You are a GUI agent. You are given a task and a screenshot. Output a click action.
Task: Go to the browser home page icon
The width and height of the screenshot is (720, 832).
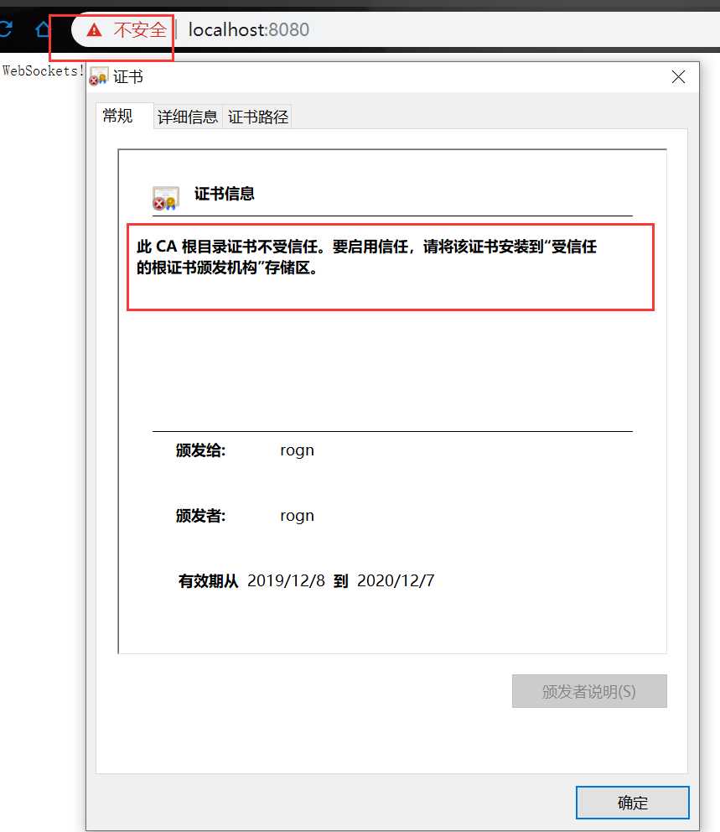coord(43,29)
